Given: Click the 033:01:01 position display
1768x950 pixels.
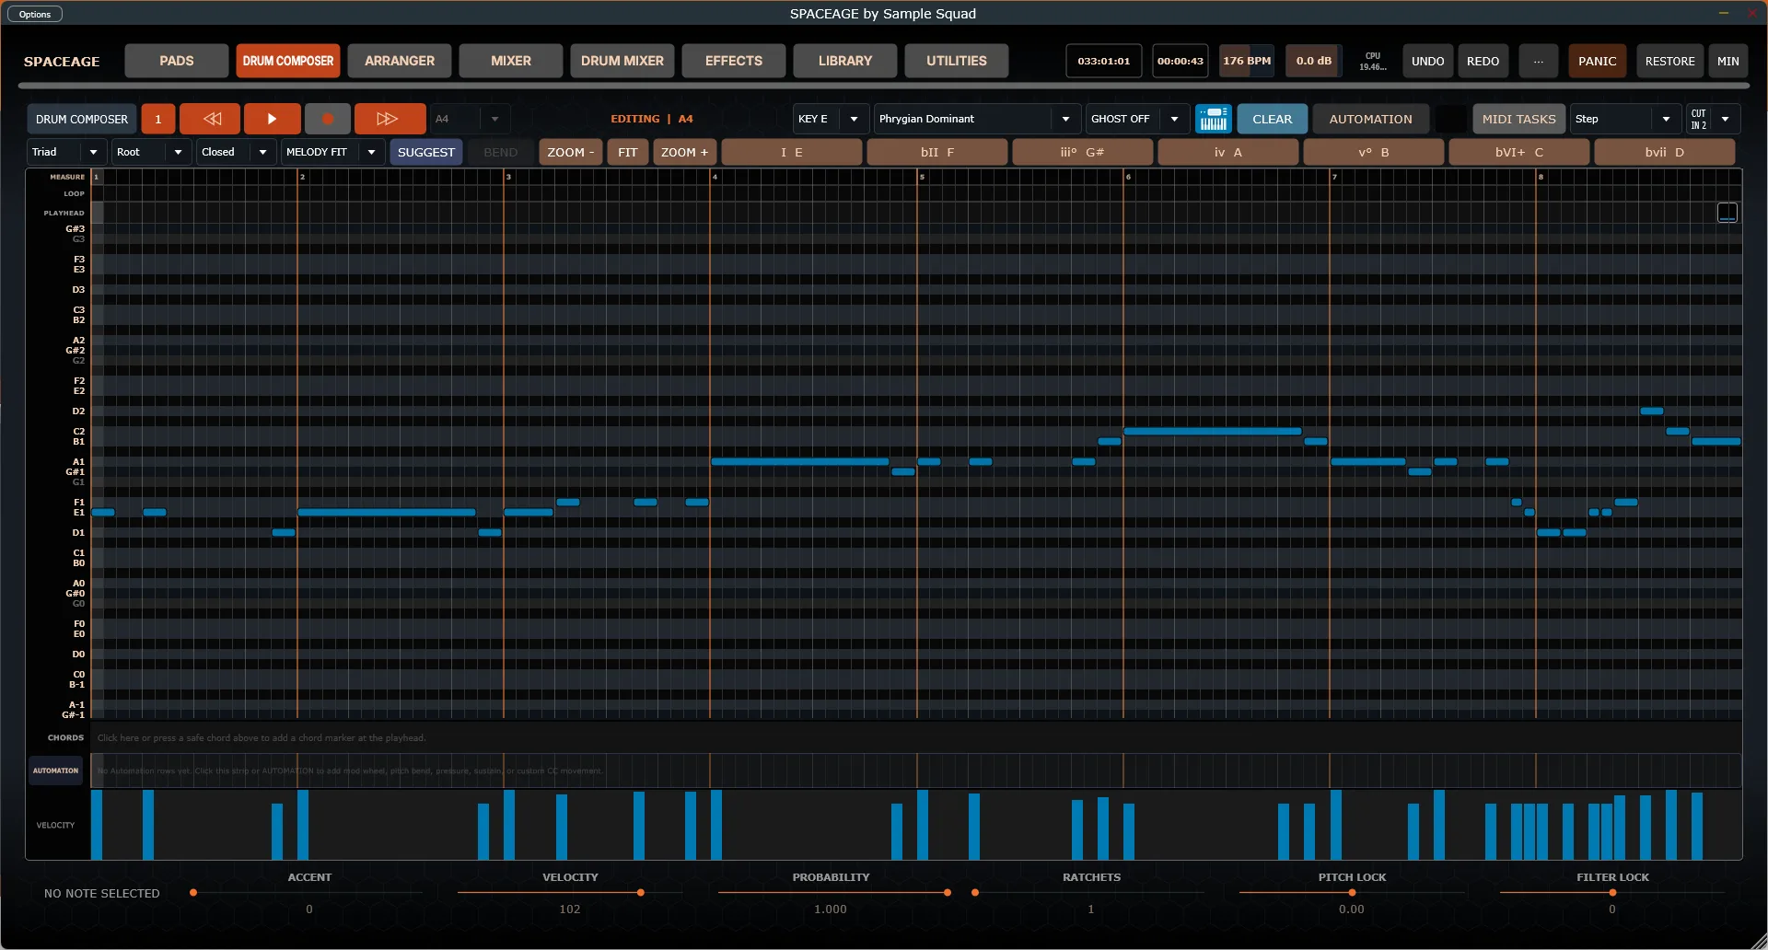Looking at the screenshot, I should point(1104,61).
